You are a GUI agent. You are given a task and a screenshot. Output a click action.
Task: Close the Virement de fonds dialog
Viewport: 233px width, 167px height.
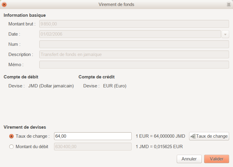(4, 4)
